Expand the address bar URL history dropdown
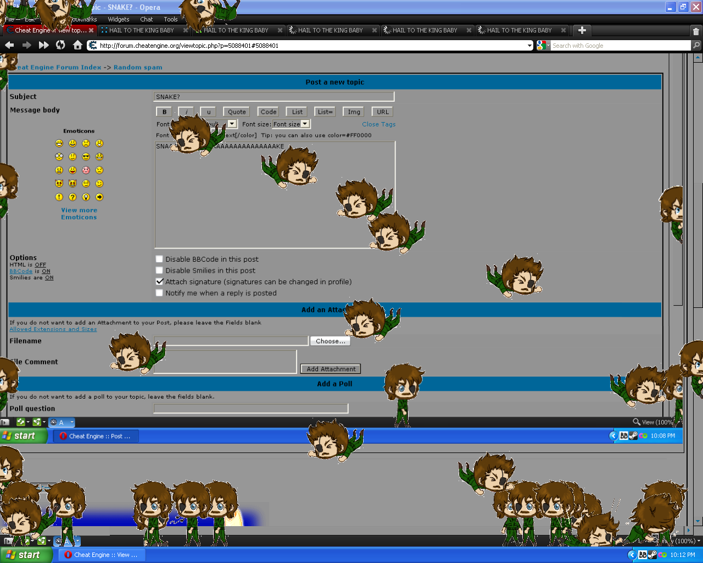Screen dimensions: 703x563 tap(529, 46)
